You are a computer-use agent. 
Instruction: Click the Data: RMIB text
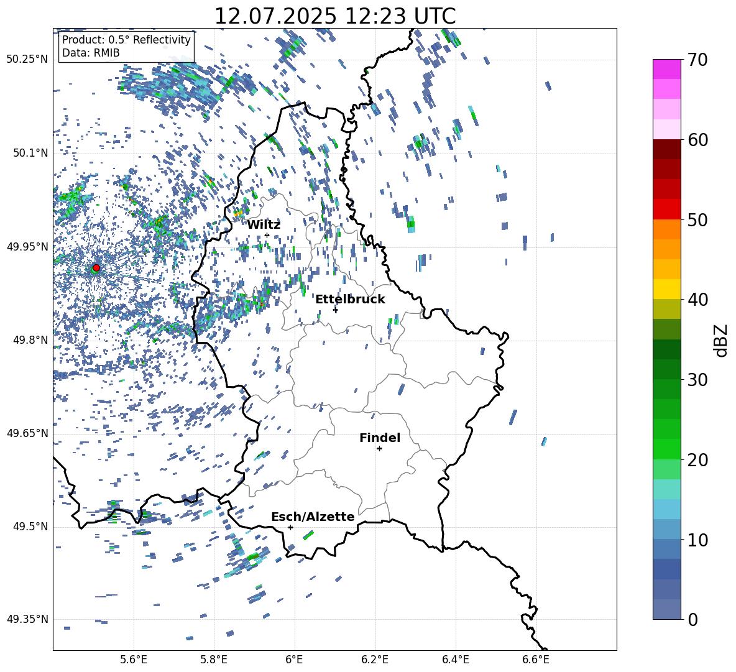pos(91,53)
